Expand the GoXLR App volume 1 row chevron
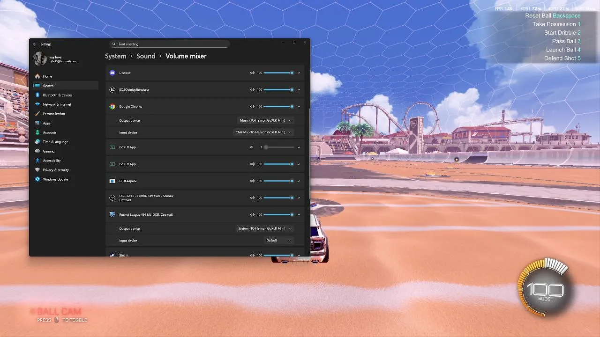 point(299,147)
